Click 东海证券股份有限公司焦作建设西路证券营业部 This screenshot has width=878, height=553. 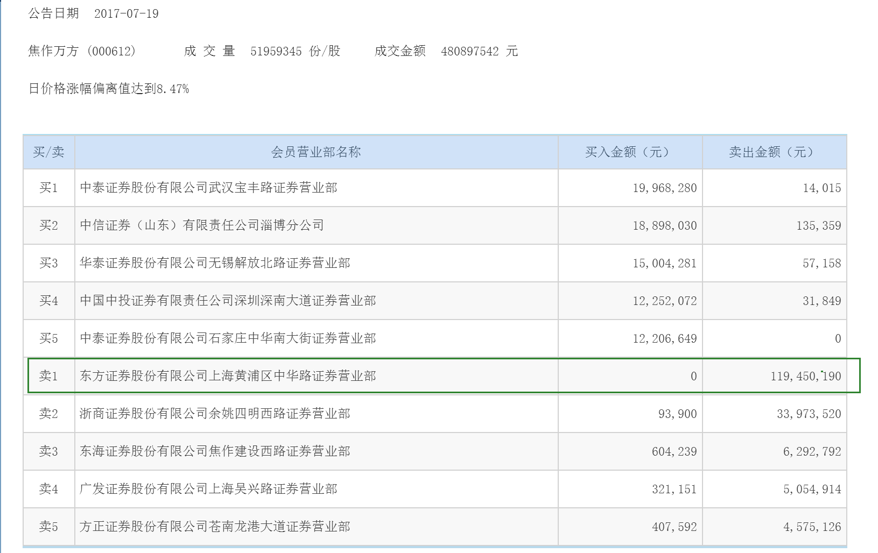click(x=215, y=451)
